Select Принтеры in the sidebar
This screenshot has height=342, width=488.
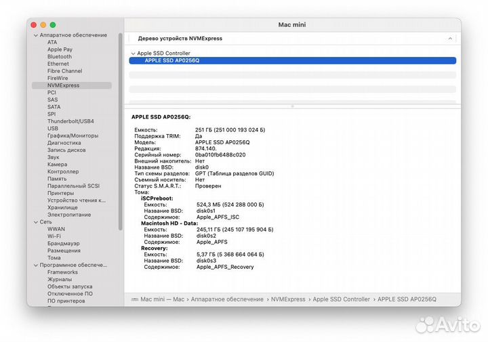tap(61, 193)
